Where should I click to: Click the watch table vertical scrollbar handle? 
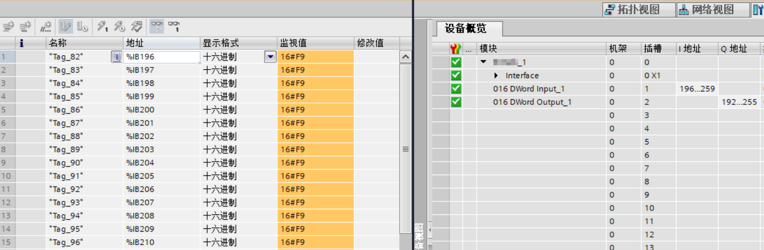click(x=406, y=149)
